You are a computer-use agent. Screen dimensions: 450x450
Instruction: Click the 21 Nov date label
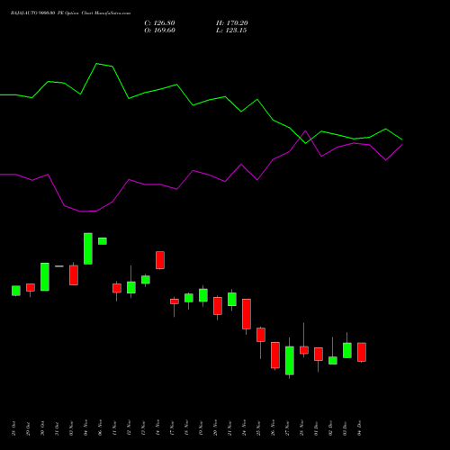click(x=229, y=428)
